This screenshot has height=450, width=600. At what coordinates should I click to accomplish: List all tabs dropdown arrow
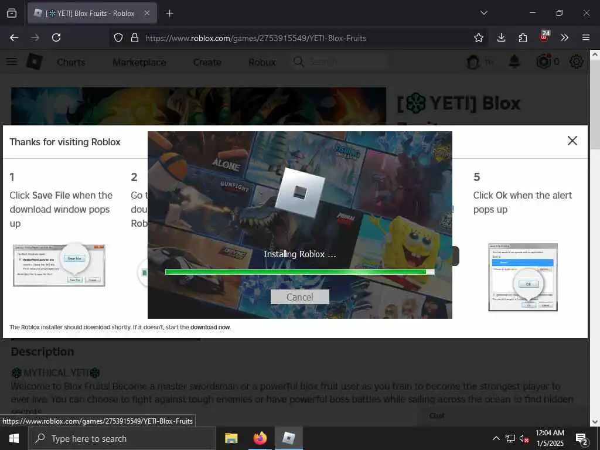point(483,13)
